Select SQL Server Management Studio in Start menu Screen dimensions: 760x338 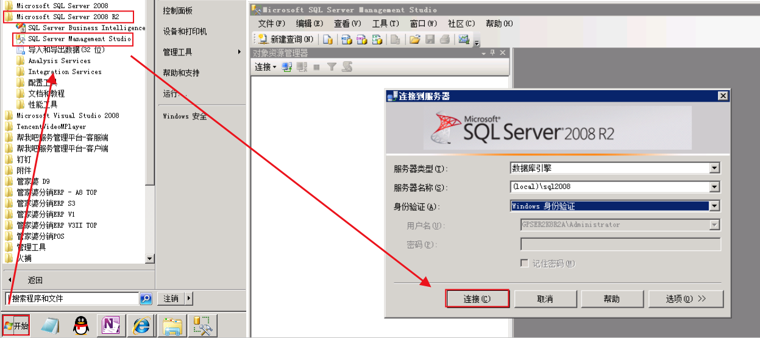click(79, 39)
